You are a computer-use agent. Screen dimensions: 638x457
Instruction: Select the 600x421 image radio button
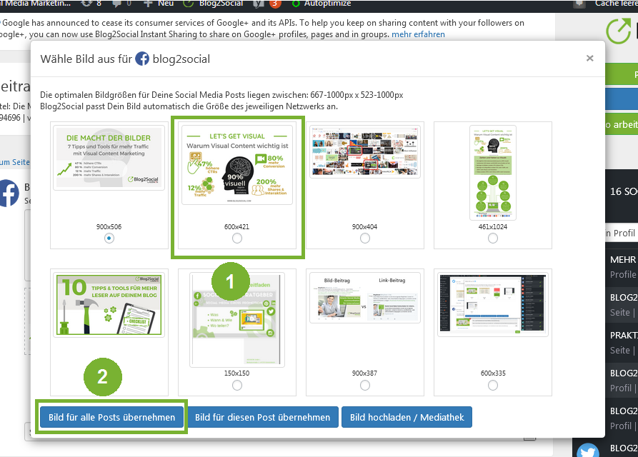click(x=236, y=238)
